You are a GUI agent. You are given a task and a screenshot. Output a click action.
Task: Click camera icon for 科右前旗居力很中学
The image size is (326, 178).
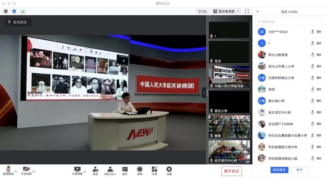319,147
